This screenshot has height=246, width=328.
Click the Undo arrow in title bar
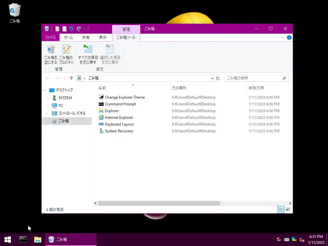pos(71,29)
